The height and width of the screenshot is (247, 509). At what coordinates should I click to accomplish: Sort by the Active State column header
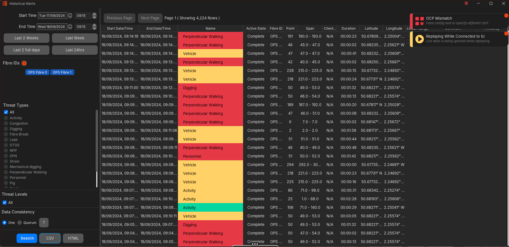click(x=256, y=29)
